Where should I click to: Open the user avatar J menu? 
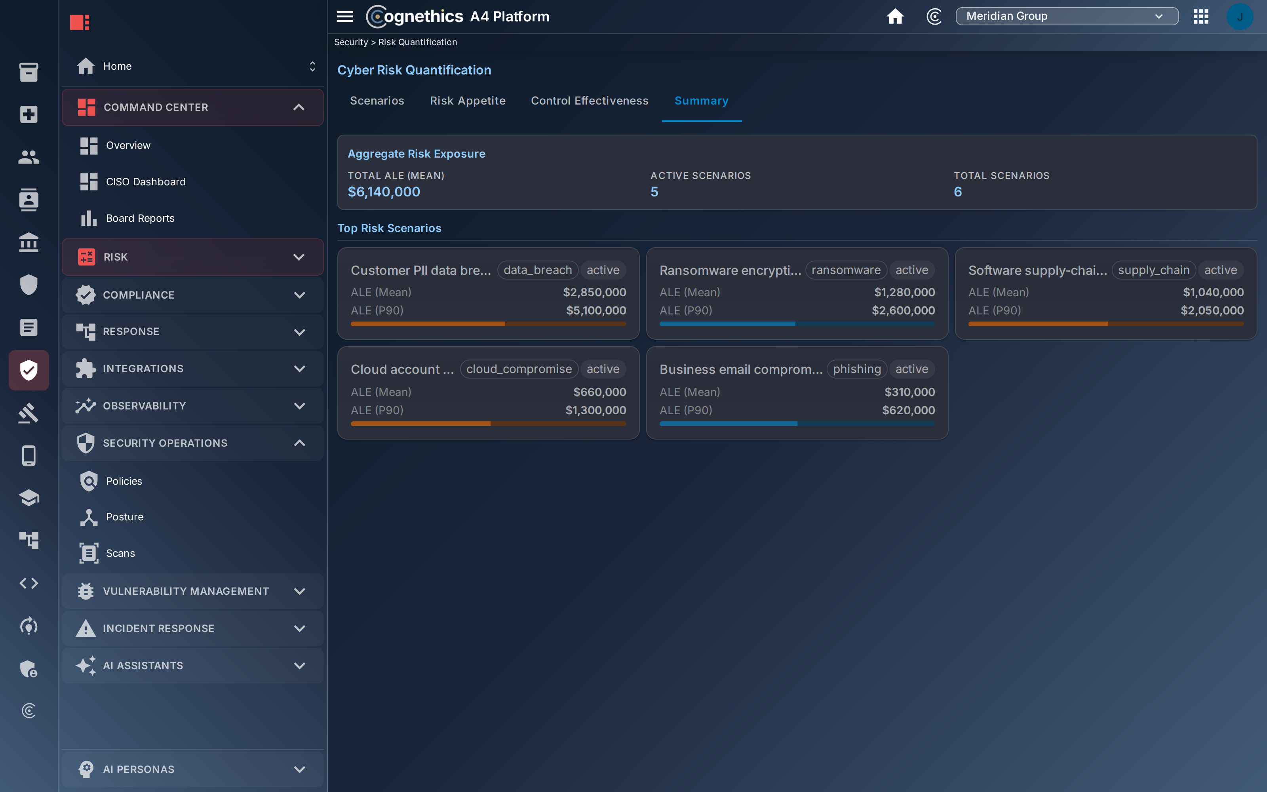1240,17
